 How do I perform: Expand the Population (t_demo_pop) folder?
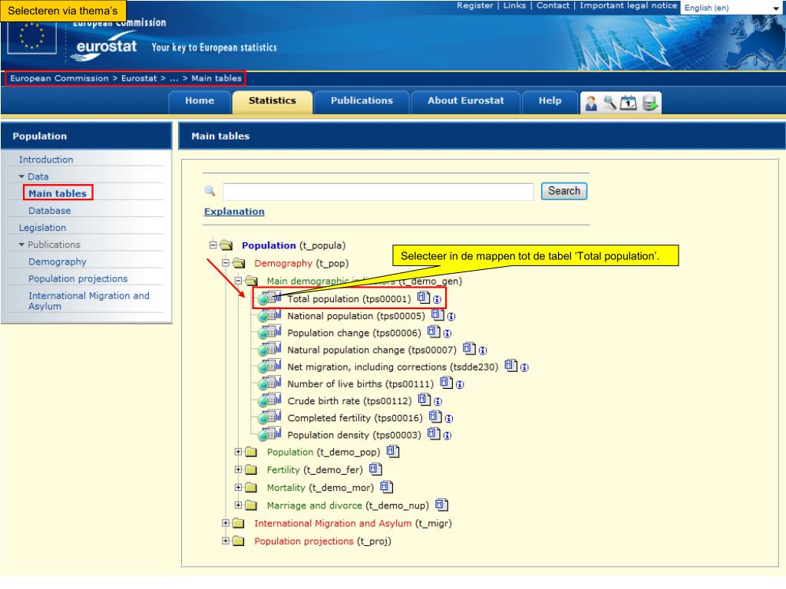pyautogui.click(x=238, y=452)
